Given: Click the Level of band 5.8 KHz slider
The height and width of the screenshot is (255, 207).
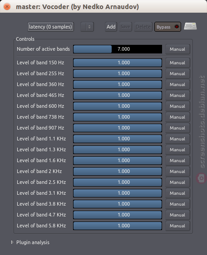Looking at the screenshot, I should coord(118,226).
